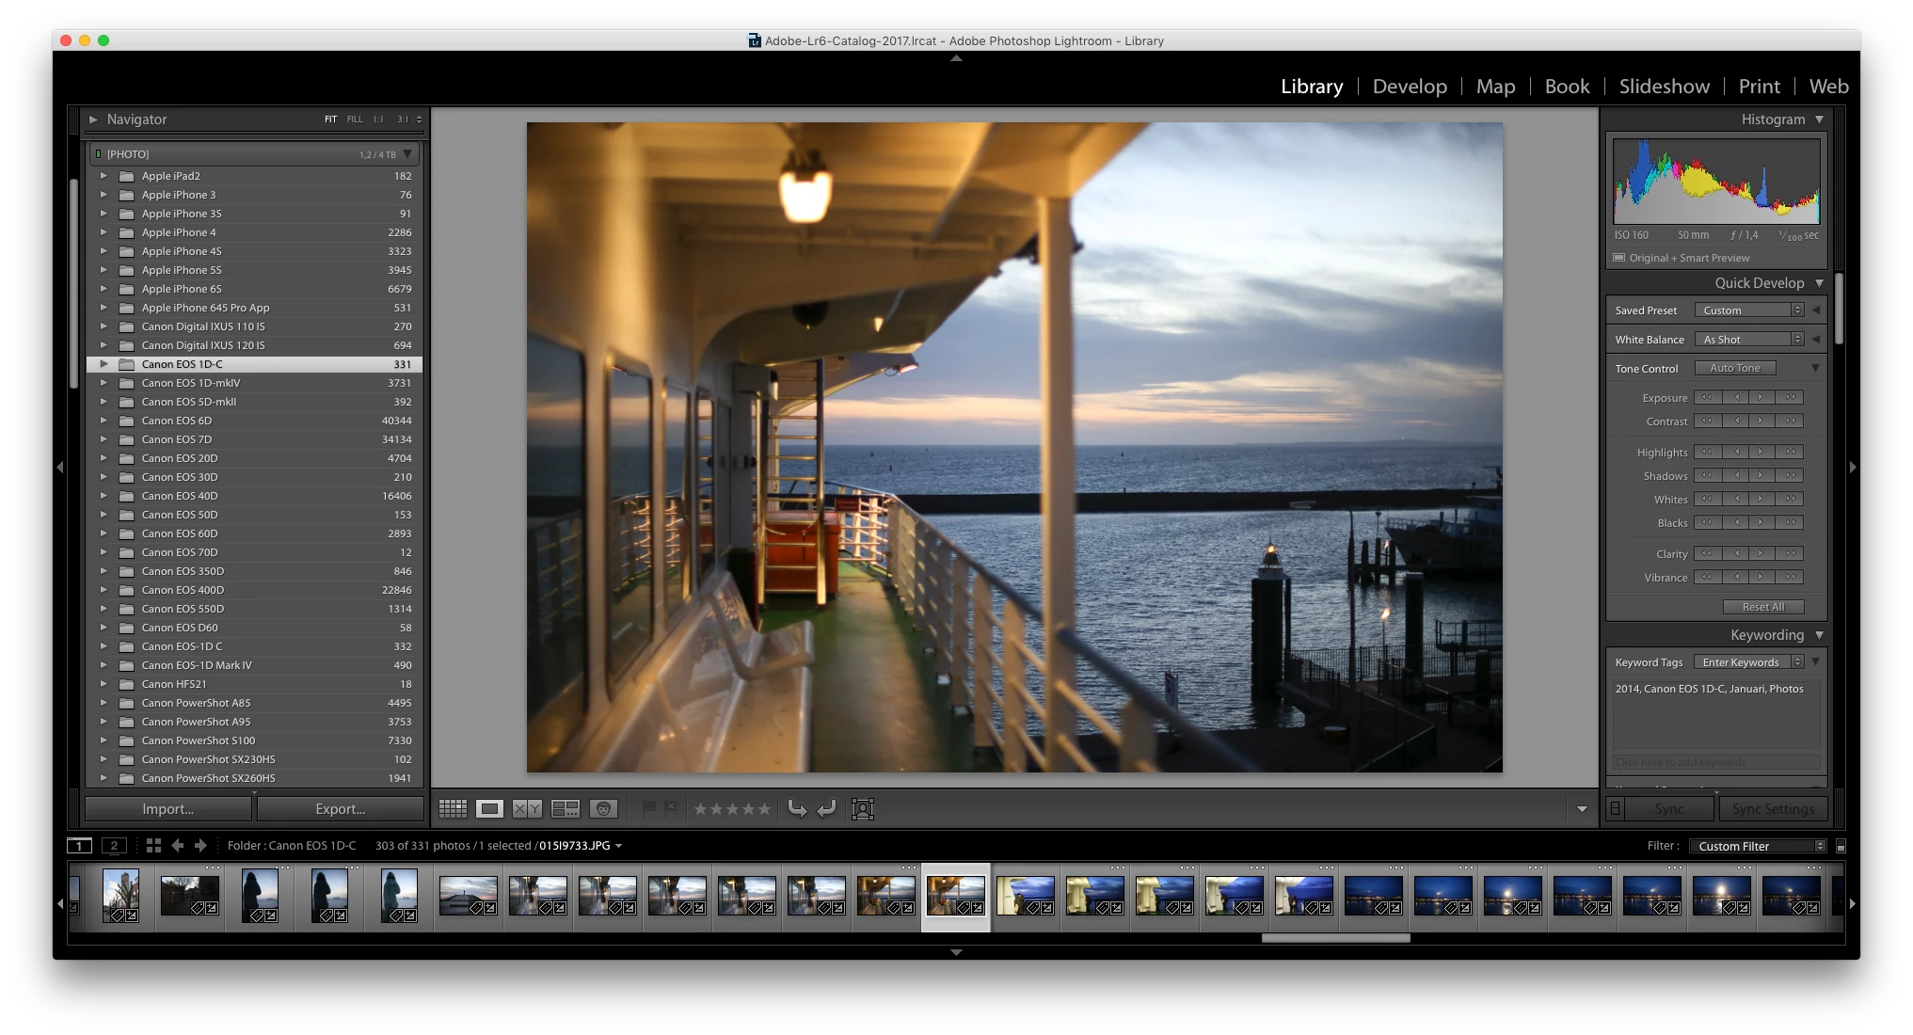1913x1035 pixels.
Task: Collapse the Histogram panel
Action: point(1819,119)
